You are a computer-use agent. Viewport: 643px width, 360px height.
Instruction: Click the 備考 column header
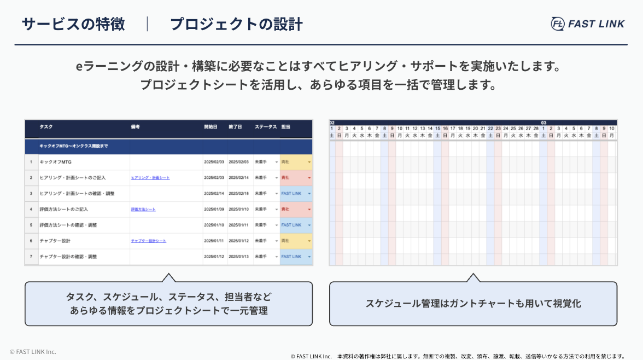click(136, 127)
